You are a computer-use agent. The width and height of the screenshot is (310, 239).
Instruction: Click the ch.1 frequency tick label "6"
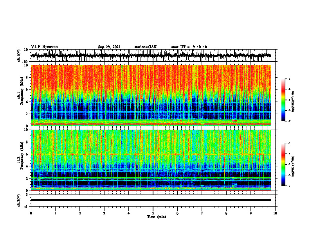point(27,90)
